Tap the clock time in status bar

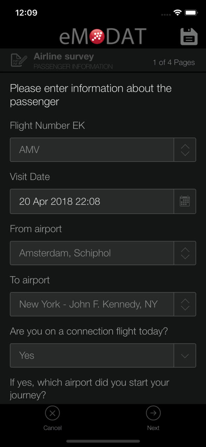tap(26, 13)
